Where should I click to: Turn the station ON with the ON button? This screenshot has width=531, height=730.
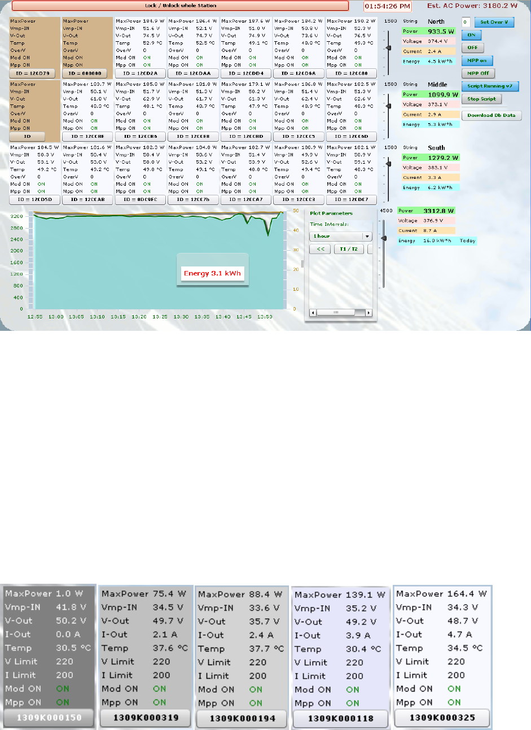472,35
